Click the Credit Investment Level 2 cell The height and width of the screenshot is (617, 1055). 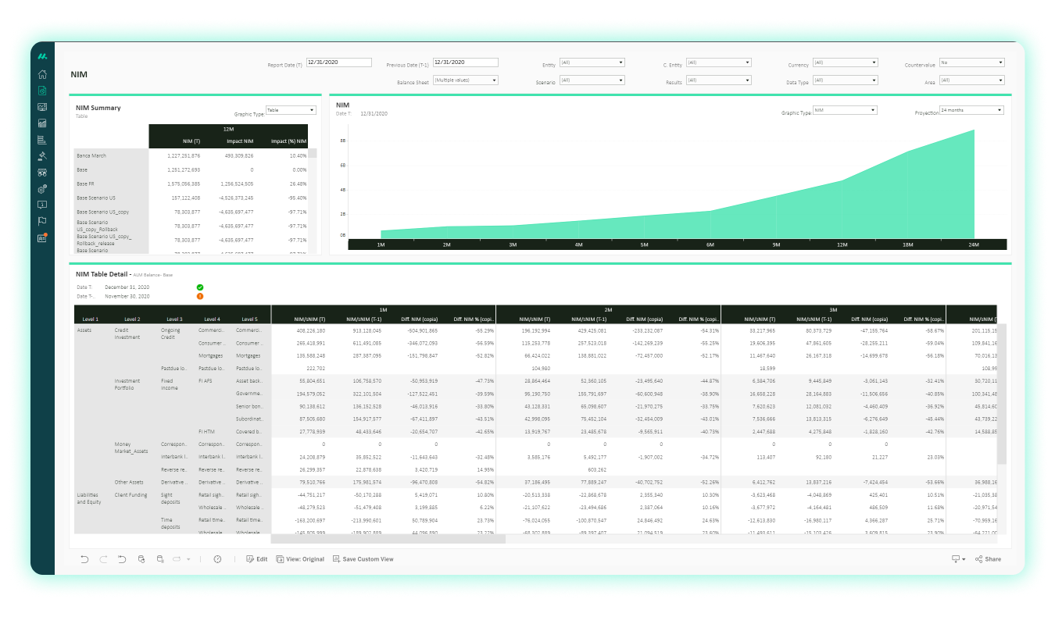click(x=127, y=333)
